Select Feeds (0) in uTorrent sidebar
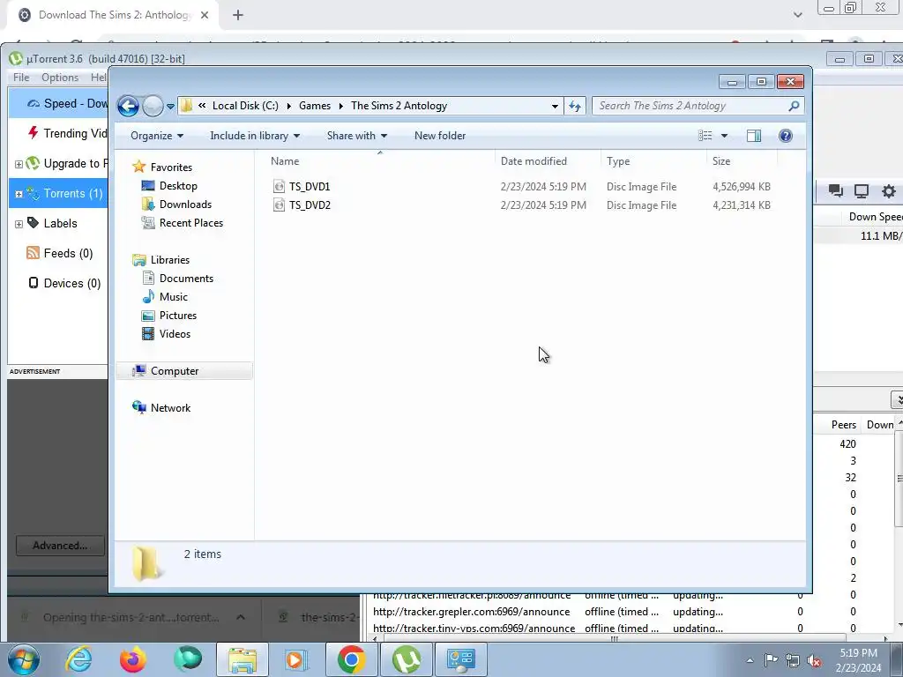The image size is (903, 677). (x=60, y=253)
